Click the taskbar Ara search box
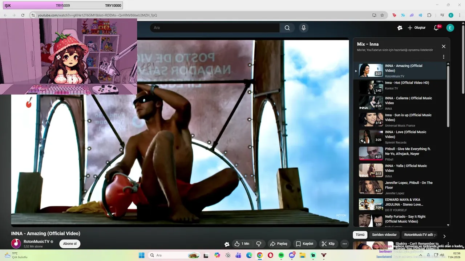 point(175,255)
